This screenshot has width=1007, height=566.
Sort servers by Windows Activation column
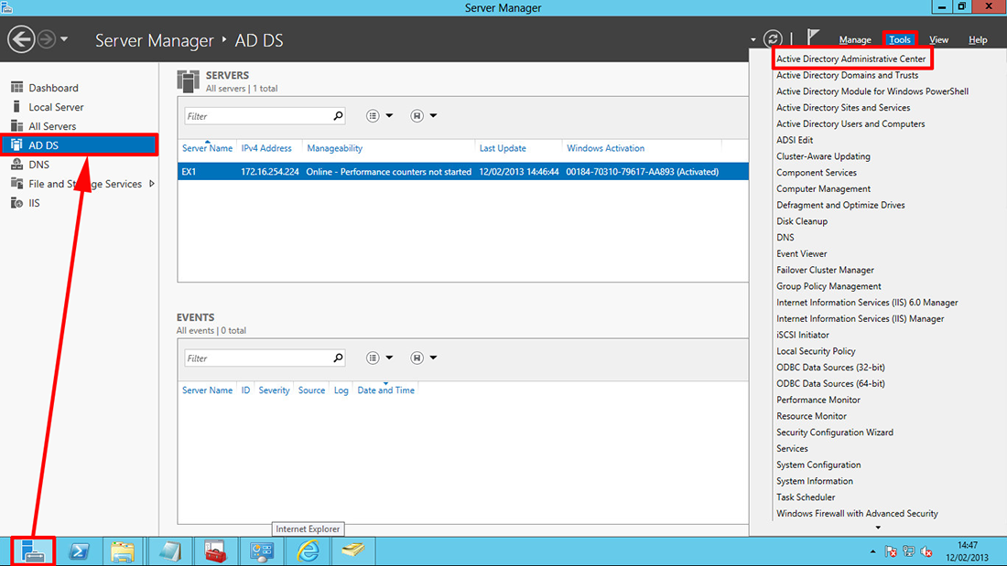[x=605, y=148]
